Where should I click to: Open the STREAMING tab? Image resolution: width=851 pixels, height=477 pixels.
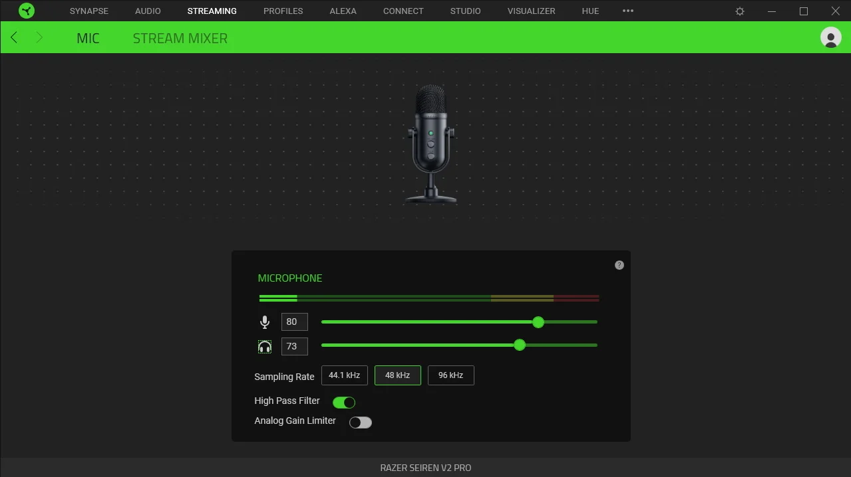click(x=212, y=11)
